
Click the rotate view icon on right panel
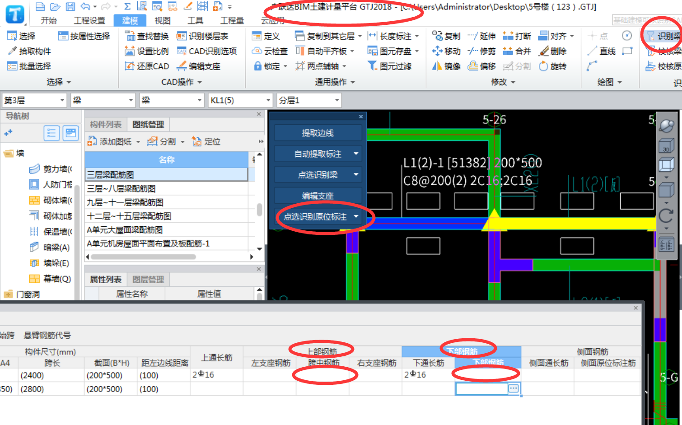point(666,215)
